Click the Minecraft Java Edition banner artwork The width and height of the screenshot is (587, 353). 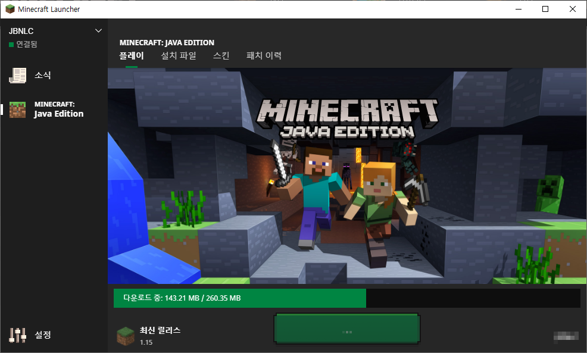click(x=347, y=176)
